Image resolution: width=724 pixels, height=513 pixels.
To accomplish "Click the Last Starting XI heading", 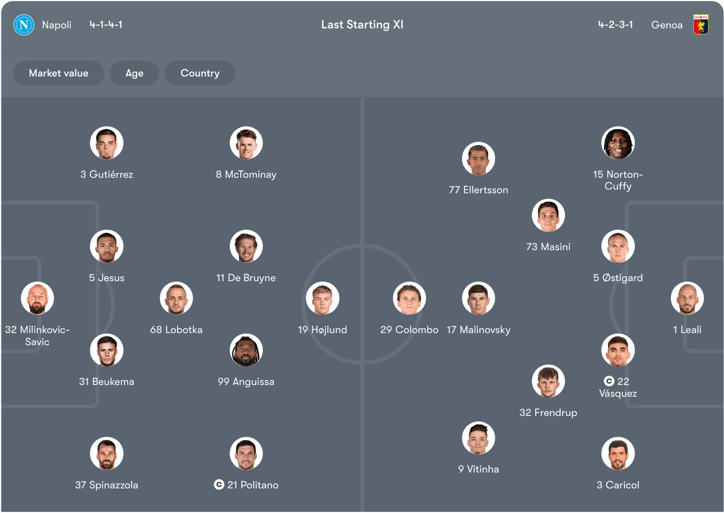I will 362,25.
